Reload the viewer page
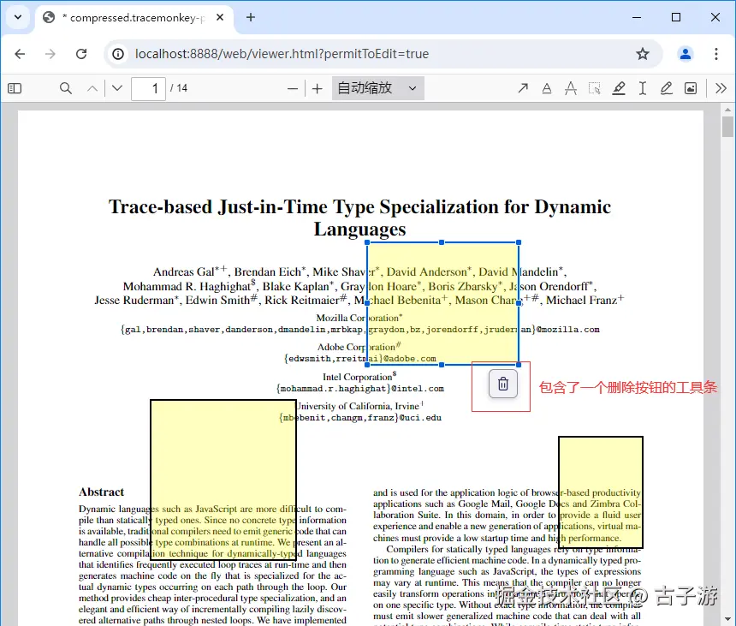 click(81, 54)
